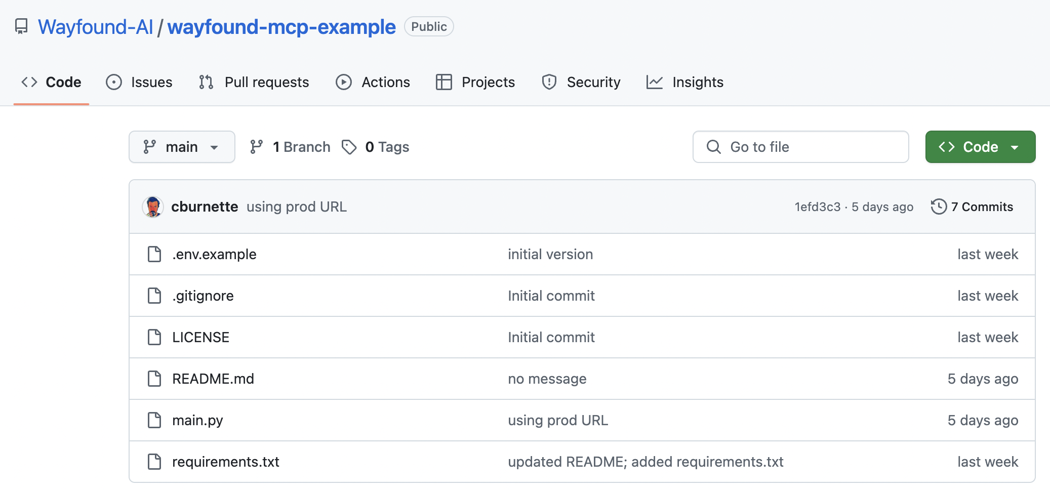Open the latest commit message 'using prod URL'
The image size is (1050, 492).
[x=297, y=207]
